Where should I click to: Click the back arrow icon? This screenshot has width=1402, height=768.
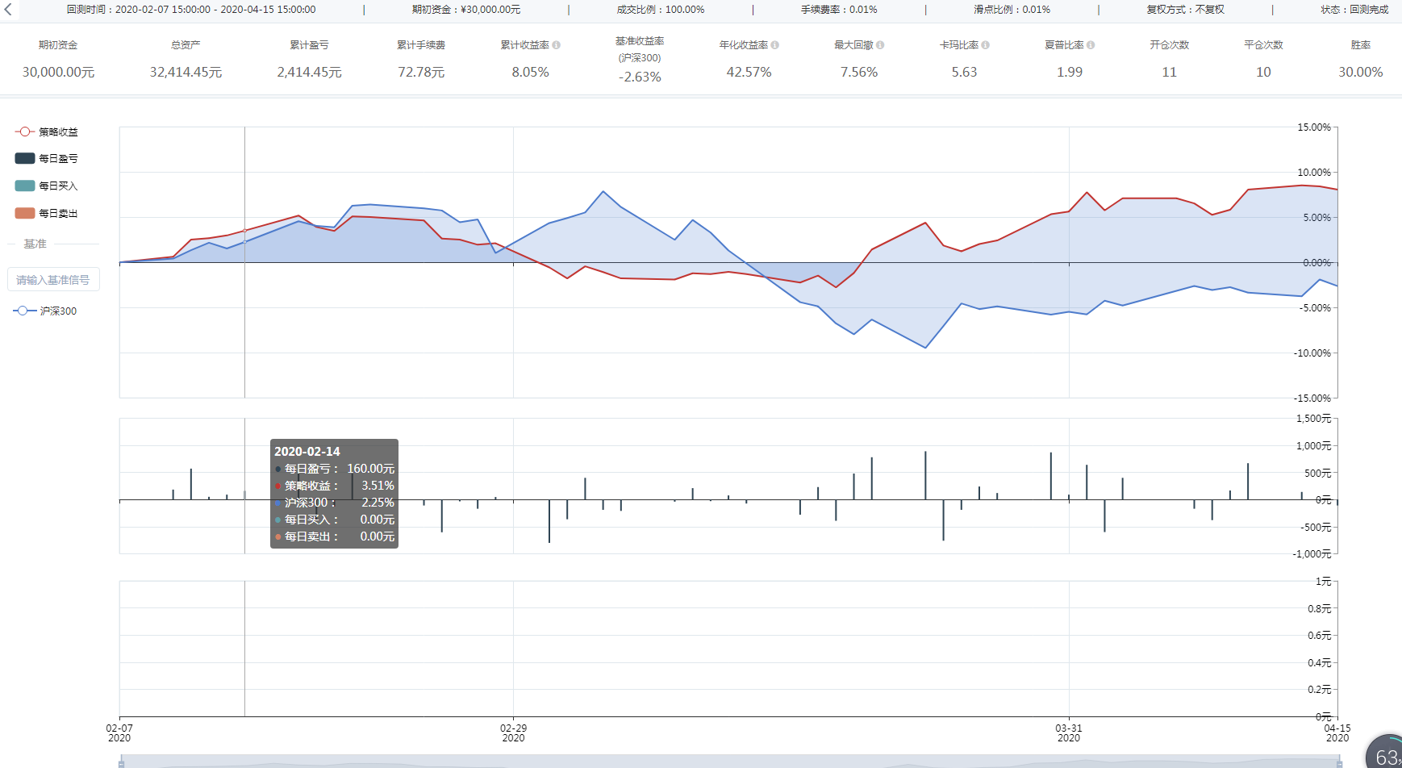(x=8, y=10)
